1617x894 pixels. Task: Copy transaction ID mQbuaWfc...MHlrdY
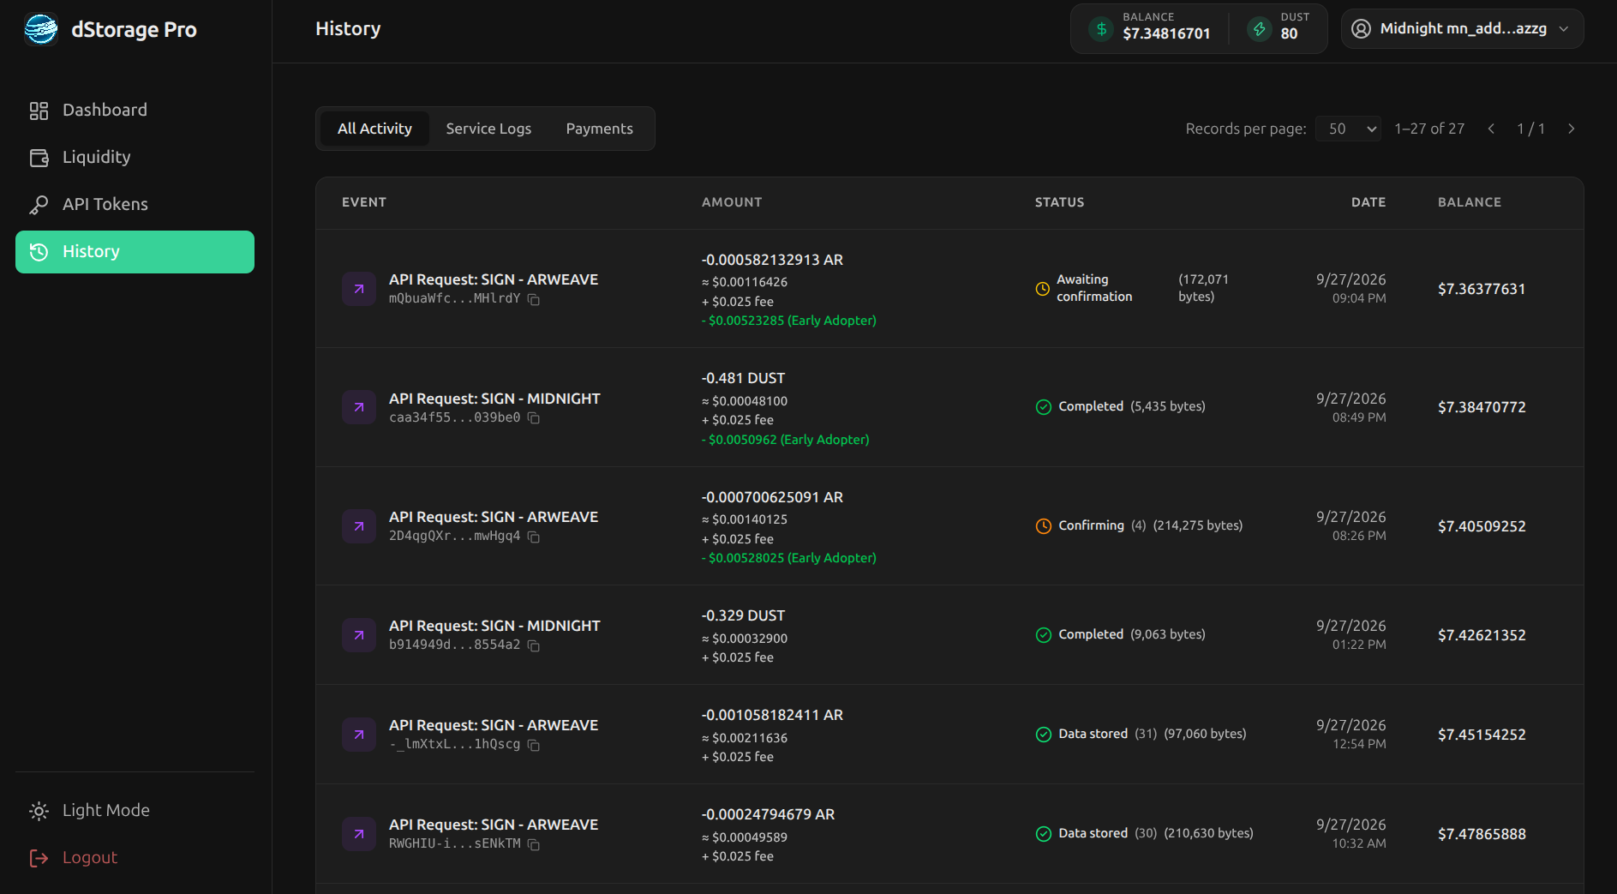(533, 299)
